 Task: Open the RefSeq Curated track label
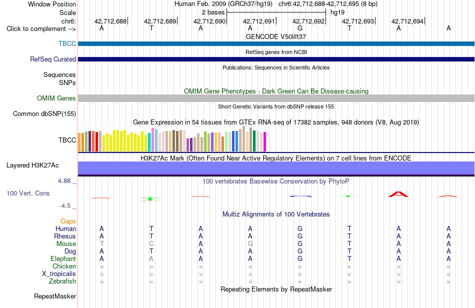52,59
